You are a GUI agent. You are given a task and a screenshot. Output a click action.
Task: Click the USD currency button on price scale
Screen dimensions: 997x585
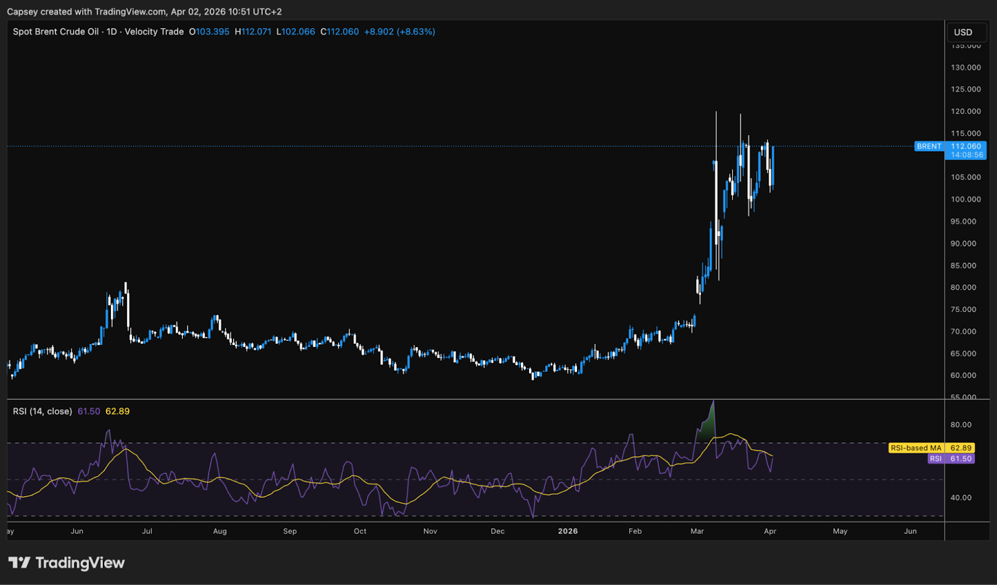[x=966, y=32]
